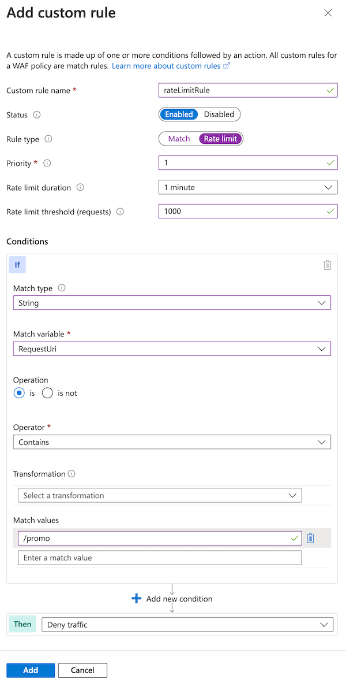Click the Status info icon
The width and height of the screenshot is (346, 690).
pos(37,115)
